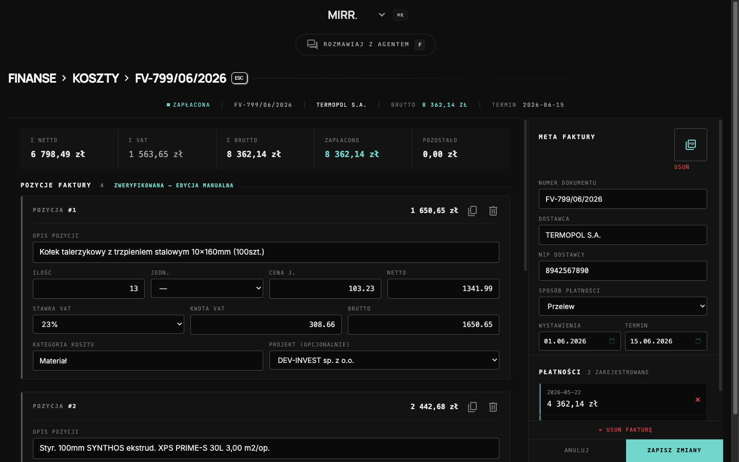Duplicate invoice position #1

click(x=473, y=211)
